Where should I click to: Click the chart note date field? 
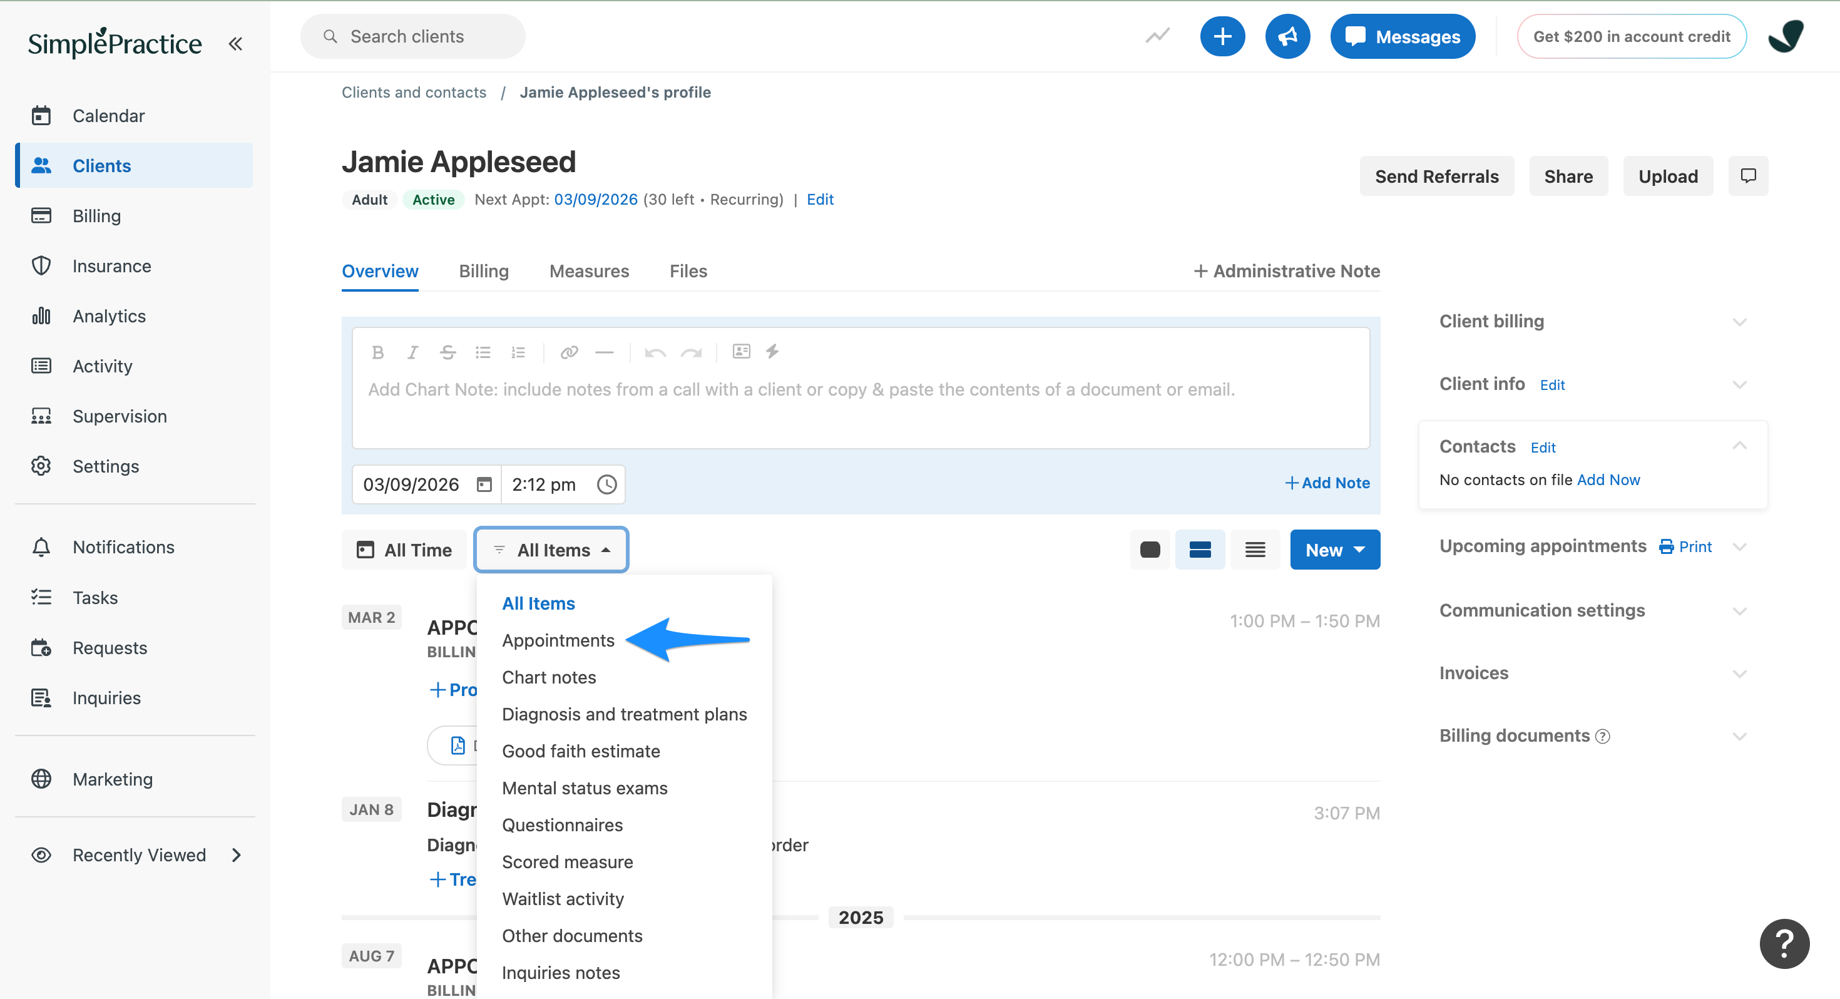[x=426, y=484]
